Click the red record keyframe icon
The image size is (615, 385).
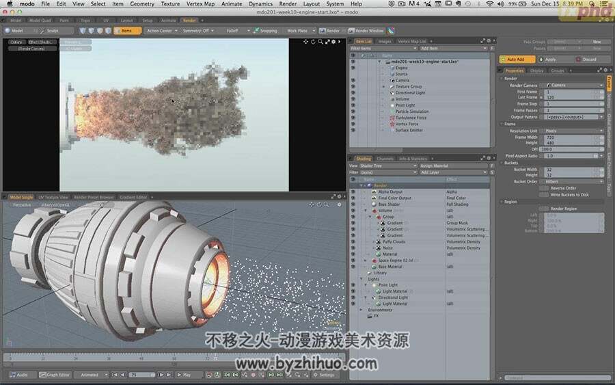[x=253, y=375]
